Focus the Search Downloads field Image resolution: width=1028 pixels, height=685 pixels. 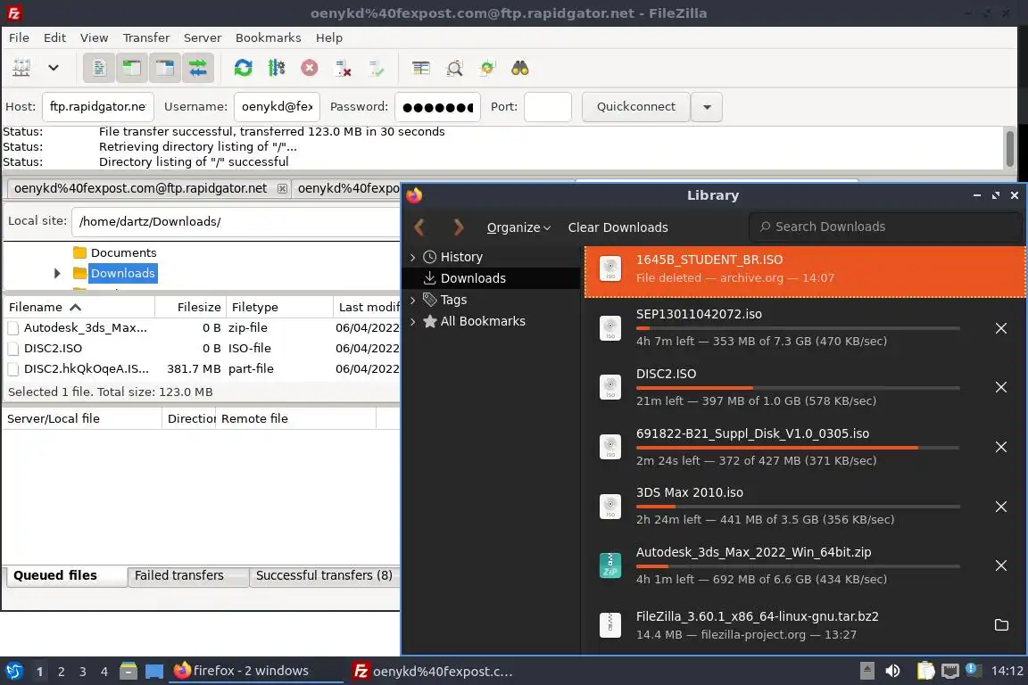(x=885, y=227)
